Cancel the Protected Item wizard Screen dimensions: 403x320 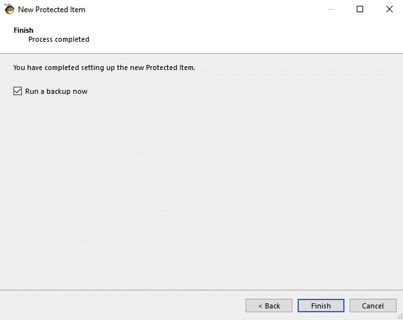[x=373, y=306]
